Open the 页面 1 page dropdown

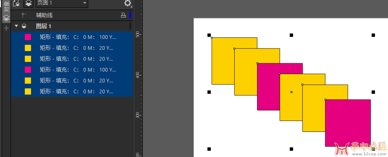click(x=62, y=3)
